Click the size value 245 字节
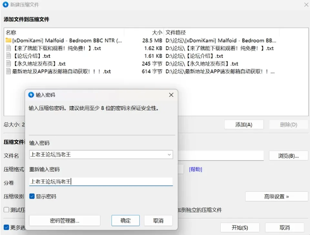Viewport: 310px width, 235px height. [x=152, y=64]
